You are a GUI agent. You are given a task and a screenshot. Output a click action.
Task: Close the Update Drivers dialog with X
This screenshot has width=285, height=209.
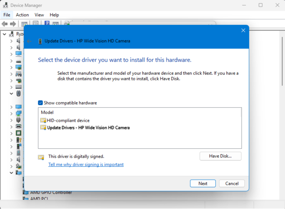[x=243, y=30]
